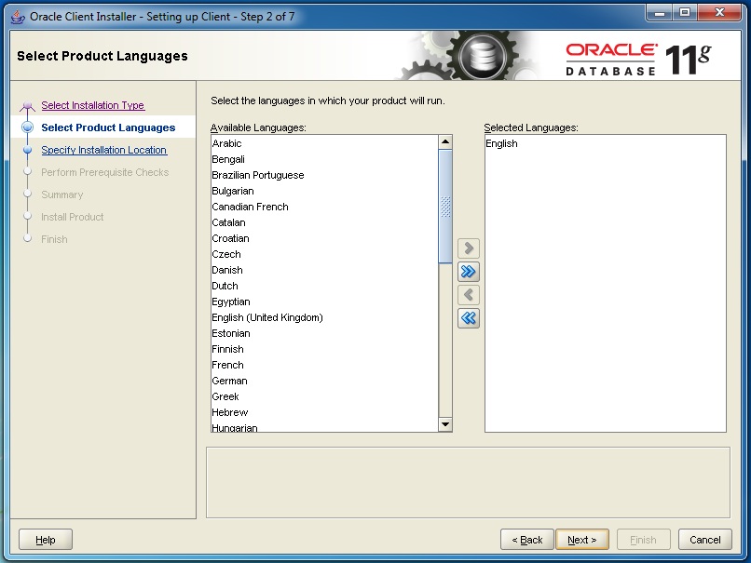Viewport: 751px width, 563px height.
Task: Select Estonian in Available Languages
Action: [324, 333]
